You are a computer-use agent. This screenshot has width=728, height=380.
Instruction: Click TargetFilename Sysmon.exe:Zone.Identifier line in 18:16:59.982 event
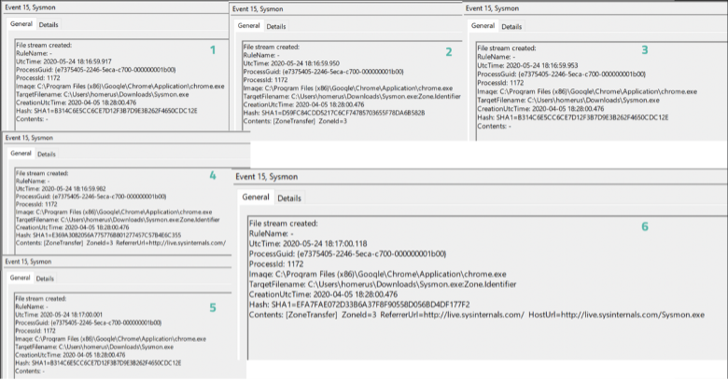point(118,220)
